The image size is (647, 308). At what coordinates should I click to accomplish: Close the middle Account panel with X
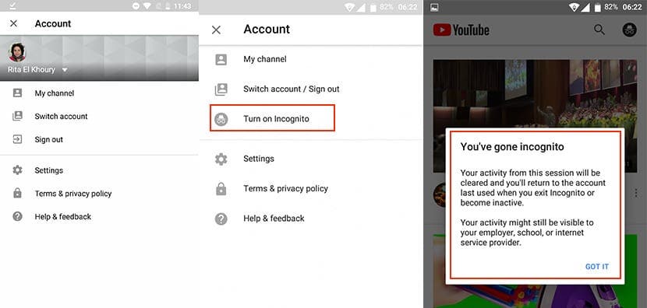pyautogui.click(x=216, y=30)
